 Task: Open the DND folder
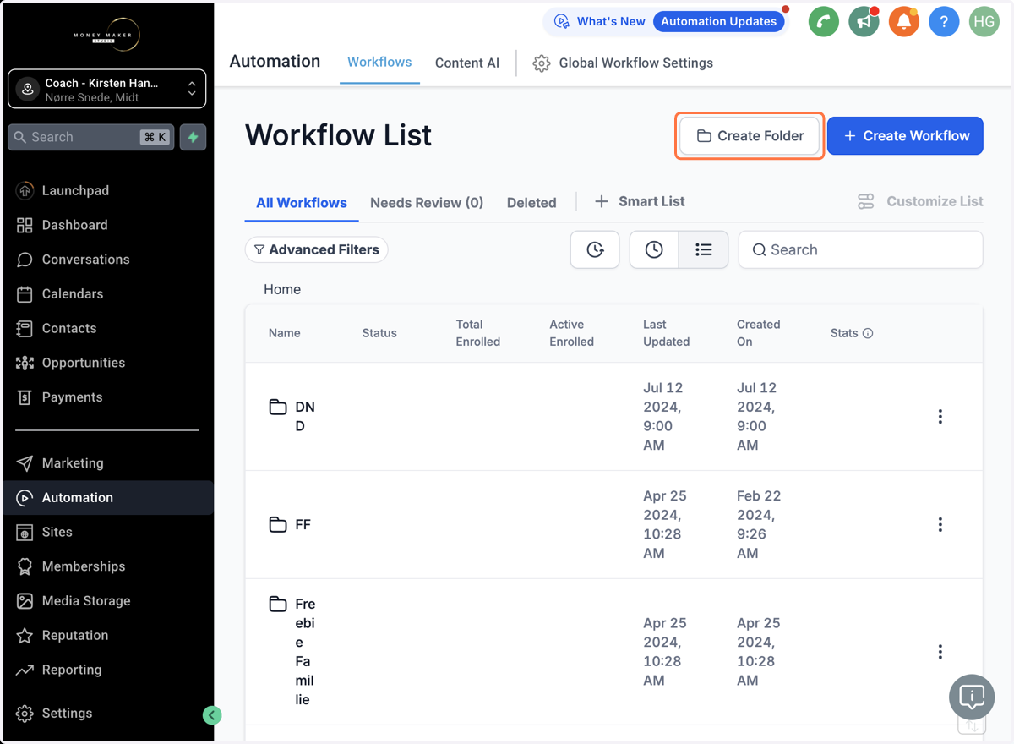292,417
